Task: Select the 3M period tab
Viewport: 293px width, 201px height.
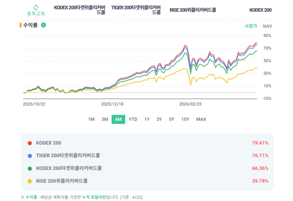Action: click(x=105, y=119)
